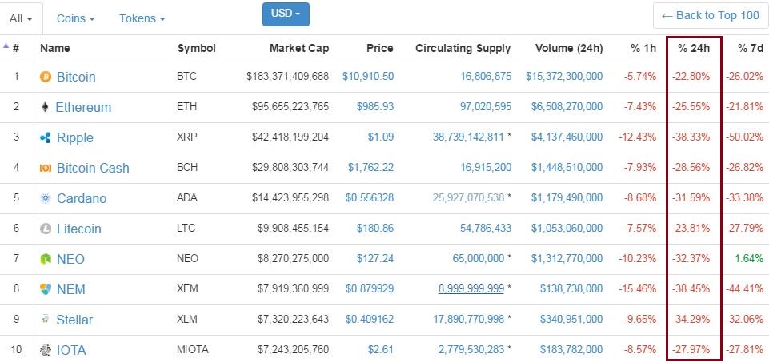
Task: Open the USD currency dropdown
Action: point(286,14)
